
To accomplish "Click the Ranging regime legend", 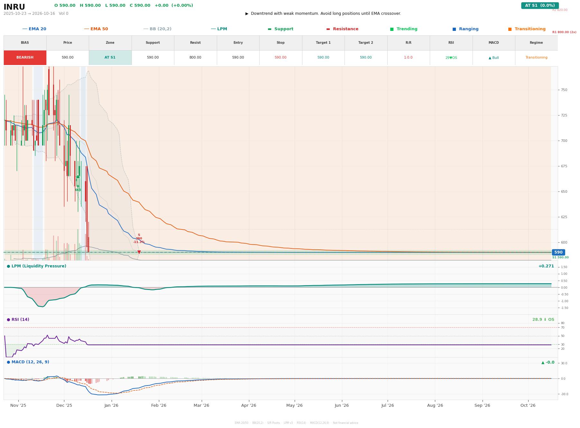I will (465, 29).
